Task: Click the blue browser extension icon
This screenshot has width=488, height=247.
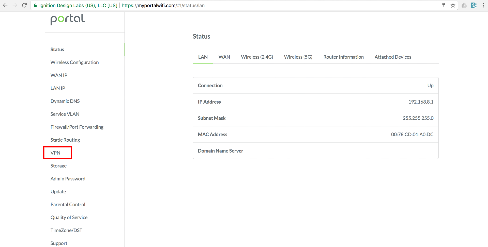Action: [474, 5]
